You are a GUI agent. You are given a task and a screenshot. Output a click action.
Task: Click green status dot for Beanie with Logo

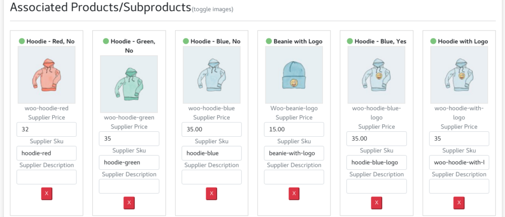(x=269, y=41)
